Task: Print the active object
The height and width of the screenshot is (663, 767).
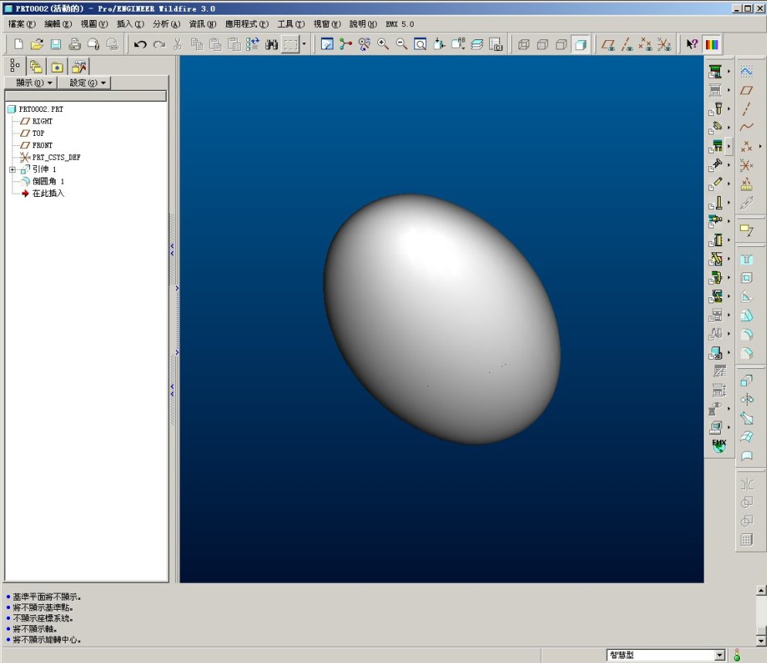Action: tap(74, 45)
